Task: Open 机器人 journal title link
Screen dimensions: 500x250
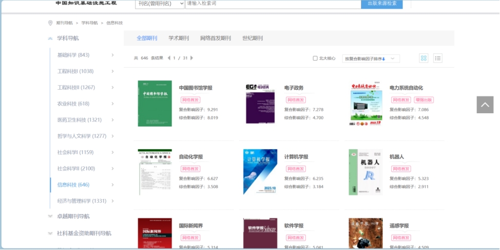Action: point(397,157)
